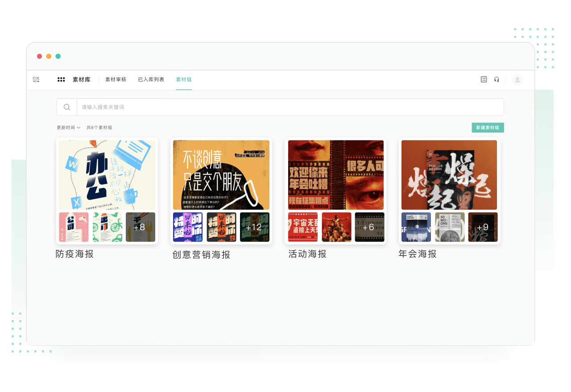Click the 活动海报 group title
The height and width of the screenshot is (392, 571).
coord(307,254)
